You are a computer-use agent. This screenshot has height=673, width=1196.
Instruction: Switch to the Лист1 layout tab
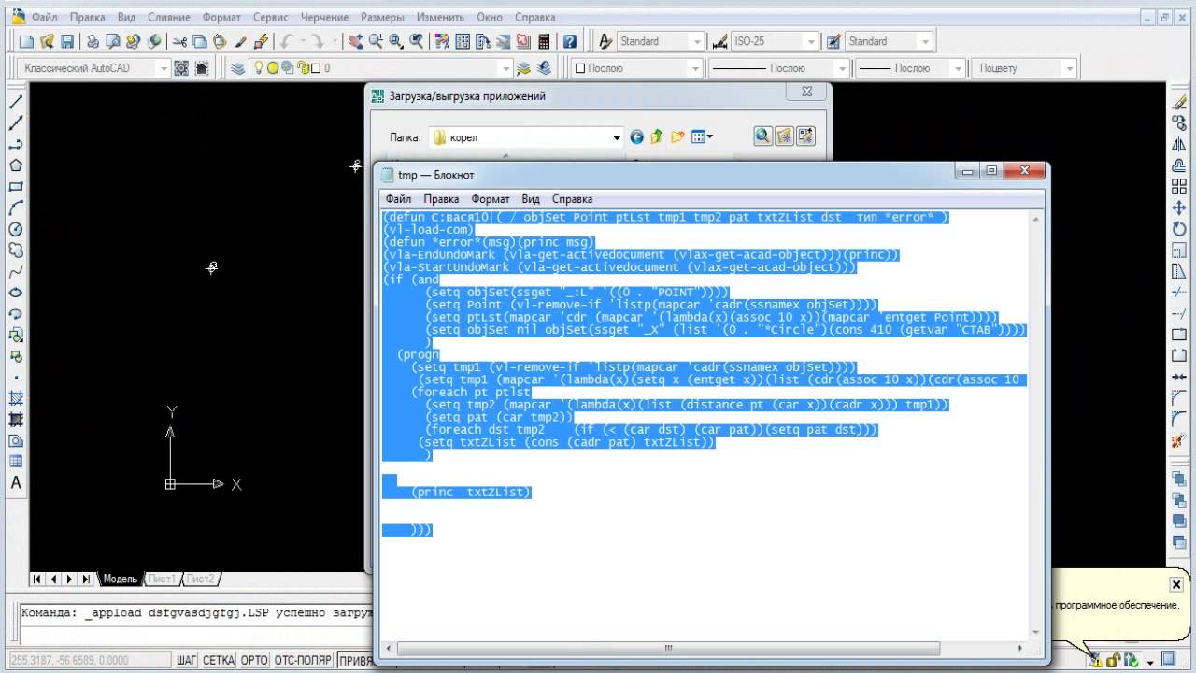click(x=162, y=579)
